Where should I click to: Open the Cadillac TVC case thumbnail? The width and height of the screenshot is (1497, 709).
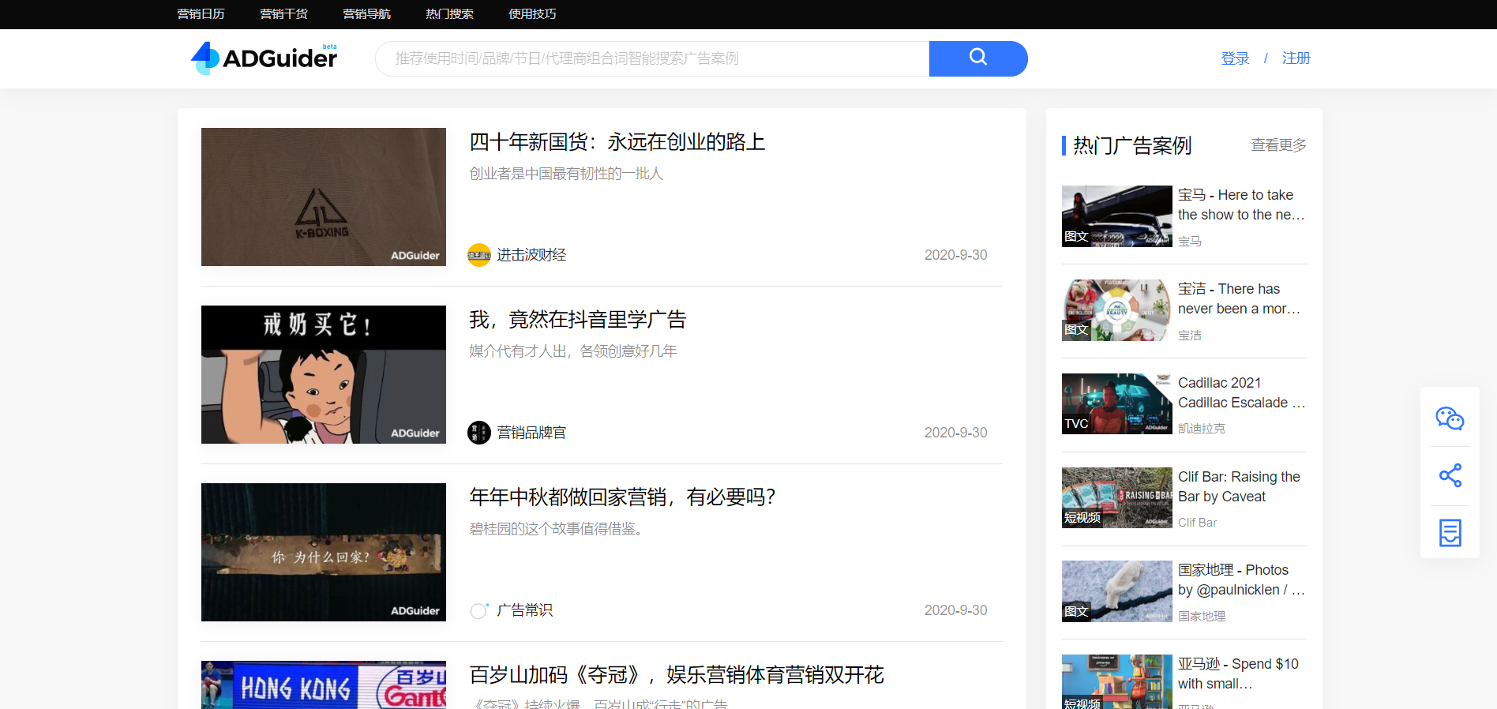(1116, 403)
